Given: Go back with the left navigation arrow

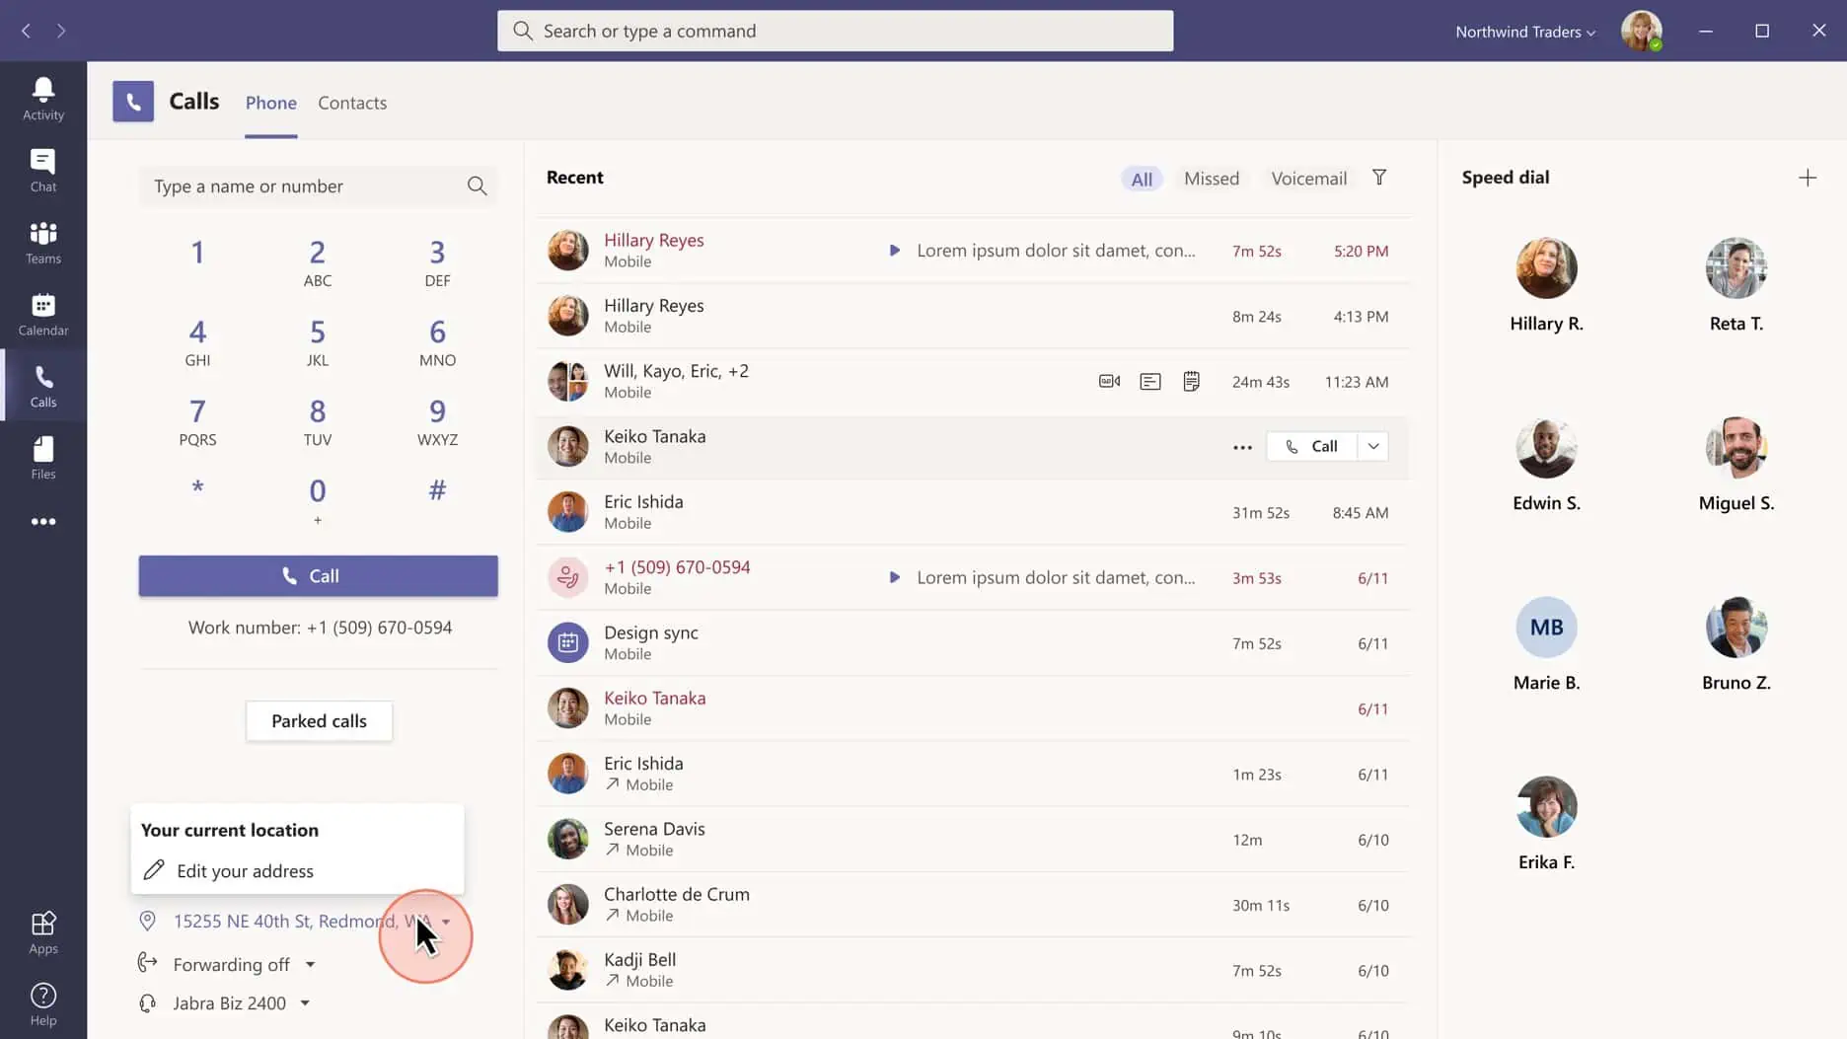Looking at the screenshot, I should point(27,31).
